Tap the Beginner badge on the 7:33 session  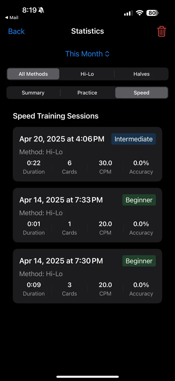pyautogui.click(x=139, y=200)
